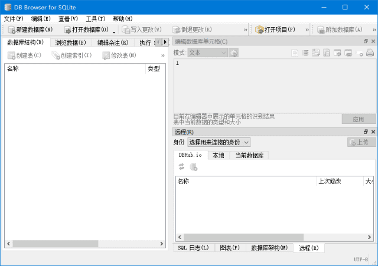378x266 pixels.
Task: Click Open Database (打开数据库) in toolbar
Action: coord(86,29)
